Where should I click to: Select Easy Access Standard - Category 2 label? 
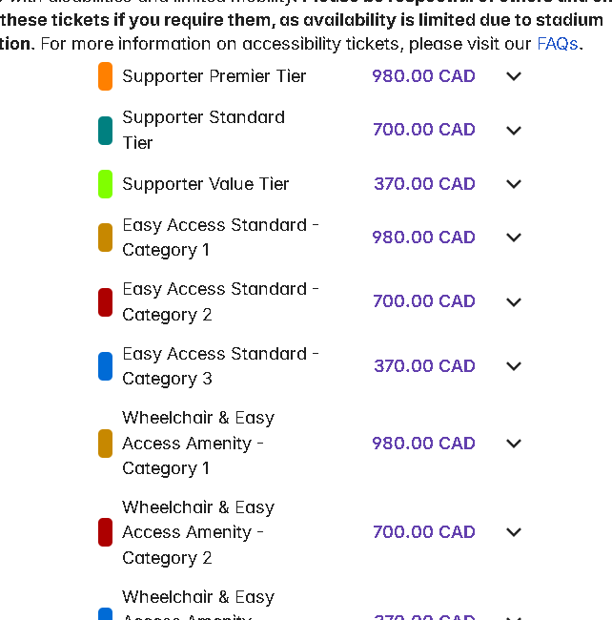[220, 301]
